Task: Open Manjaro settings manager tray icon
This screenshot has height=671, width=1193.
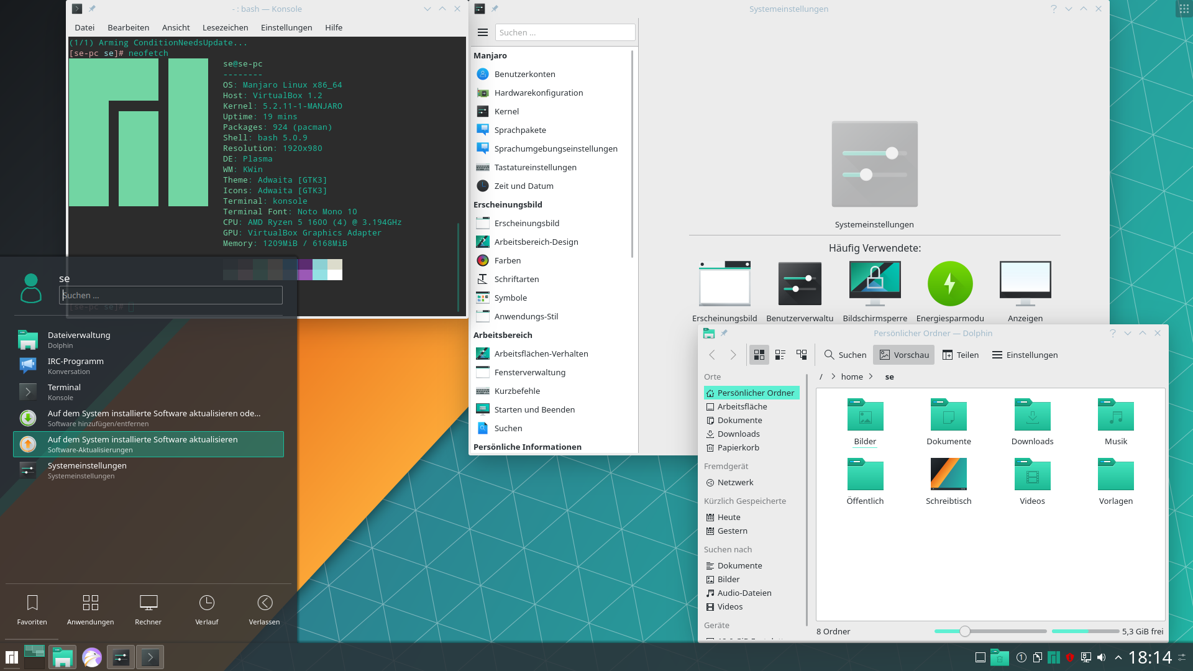Action: click(x=1053, y=657)
